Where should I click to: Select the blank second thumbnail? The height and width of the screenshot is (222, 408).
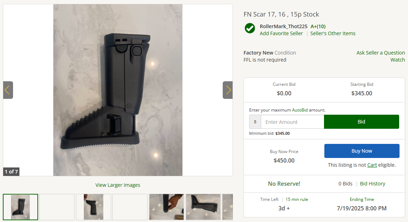[57, 207]
